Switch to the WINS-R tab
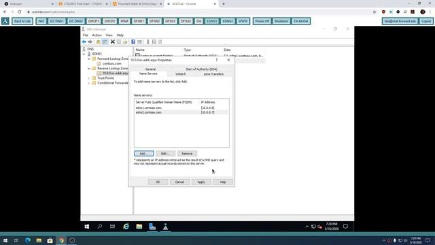This screenshot has width=435, height=245. (181, 74)
